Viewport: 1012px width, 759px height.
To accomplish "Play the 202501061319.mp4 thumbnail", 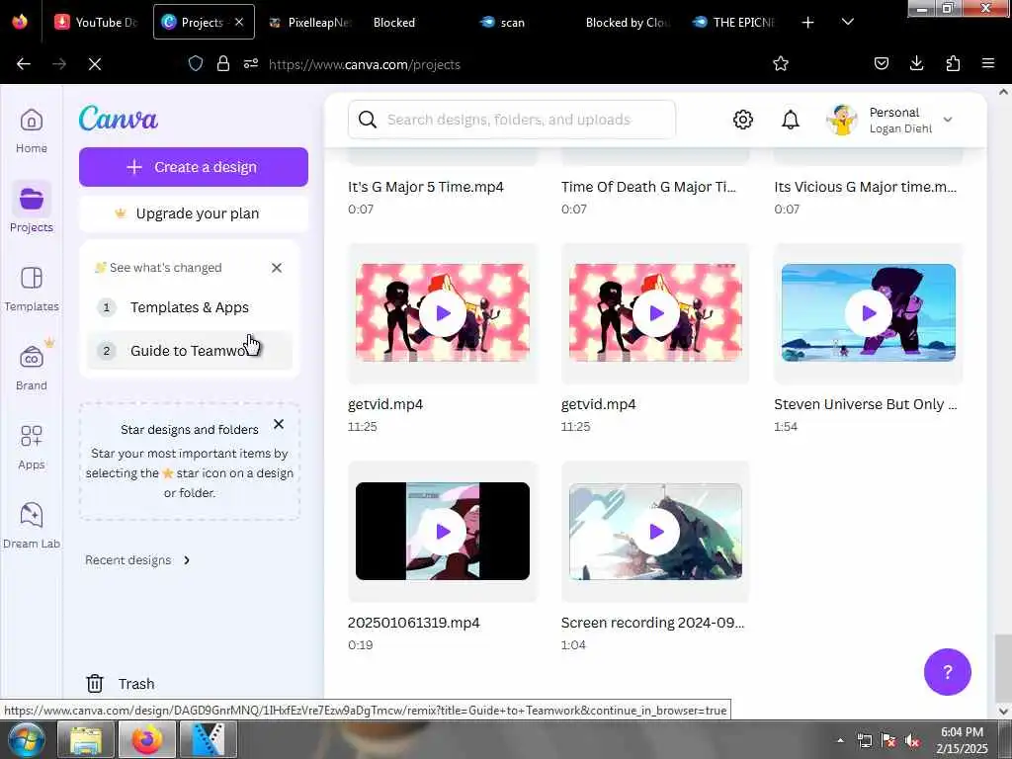I will pos(443,531).
